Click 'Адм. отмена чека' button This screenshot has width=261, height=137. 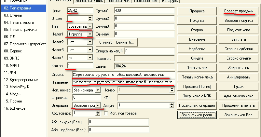pyautogui.click(x=239, y=96)
